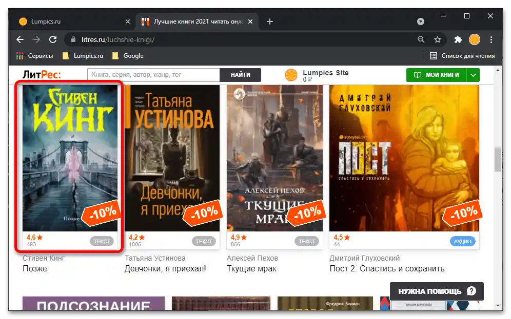This screenshot has height=319, width=511.
Task: Click the ТЕКСТ badge on Пехов book
Action: 307,241
